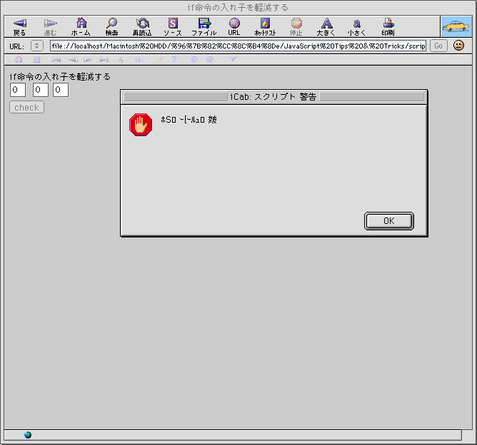The height and width of the screenshot is (445, 477).
Task: Click the magnifier search icon in link toolbar
Action: click(x=159, y=59)
